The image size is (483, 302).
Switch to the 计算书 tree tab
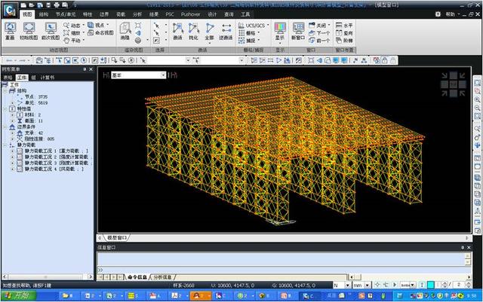point(48,77)
